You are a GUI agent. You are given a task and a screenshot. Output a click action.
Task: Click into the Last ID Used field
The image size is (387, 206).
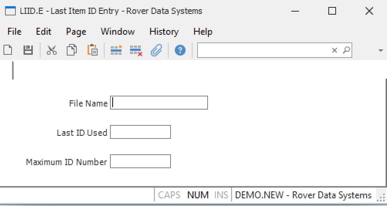coord(140,132)
